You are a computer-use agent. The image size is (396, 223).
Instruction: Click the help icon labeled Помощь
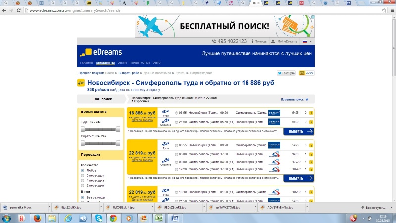point(260,41)
